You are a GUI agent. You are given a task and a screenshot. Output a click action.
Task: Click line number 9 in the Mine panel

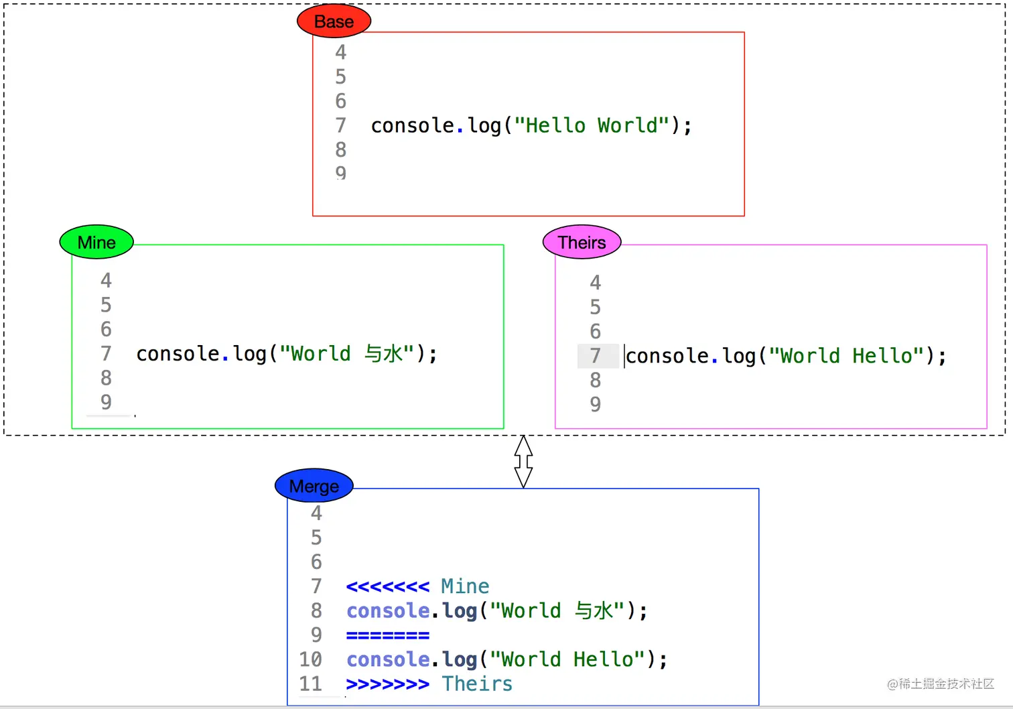(x=106, y=402)
